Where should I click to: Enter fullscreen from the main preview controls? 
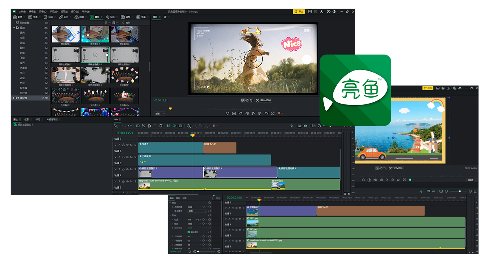click(273, 113)
